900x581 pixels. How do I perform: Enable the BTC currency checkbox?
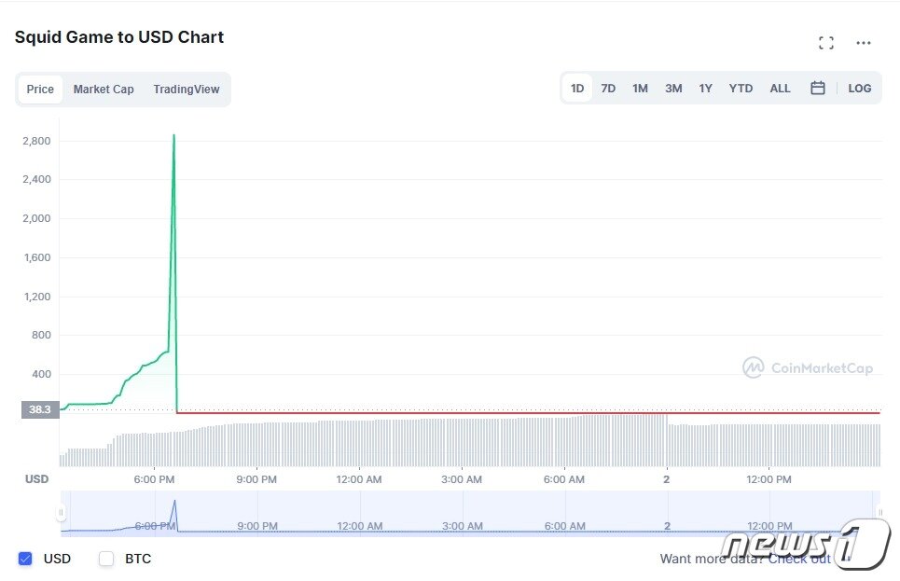(x=106, y=559)
